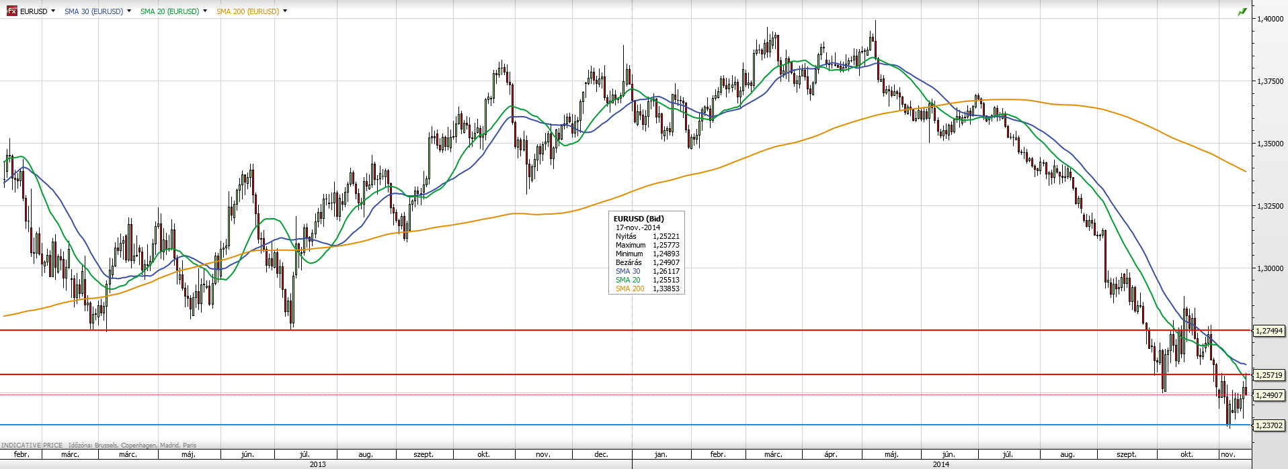Click the jan. month label
This screenshot has width=1288, height=469.
661,454
